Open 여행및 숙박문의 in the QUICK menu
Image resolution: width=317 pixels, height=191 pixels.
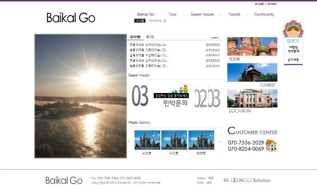(x=293, y=49)
